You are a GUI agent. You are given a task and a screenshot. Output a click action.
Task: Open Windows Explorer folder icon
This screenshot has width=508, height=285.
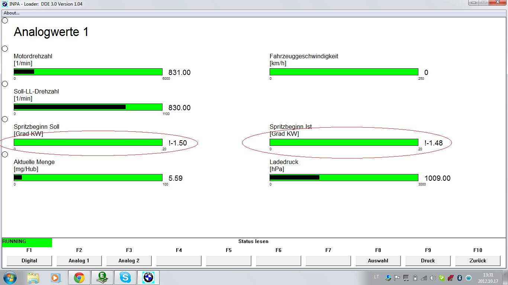click(x=33, y=277)
